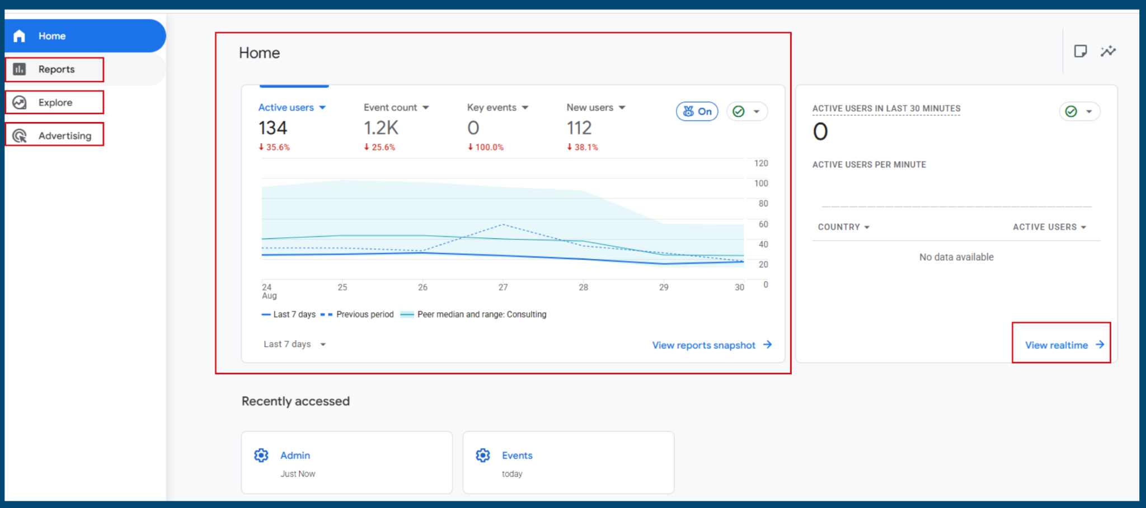Image resolution: width=1146 pixels, height=508 pixels.
Task: Expand the Event count metric dropdown
Action: click(396, 107)
